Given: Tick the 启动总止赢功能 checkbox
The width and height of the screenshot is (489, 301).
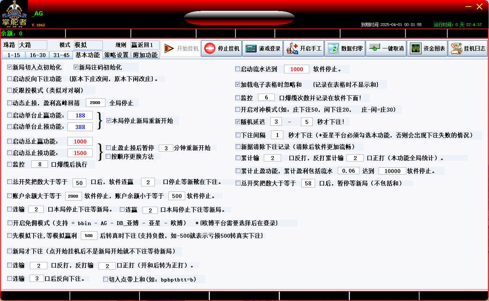Looking at the screenshot, I should (9, 141).
